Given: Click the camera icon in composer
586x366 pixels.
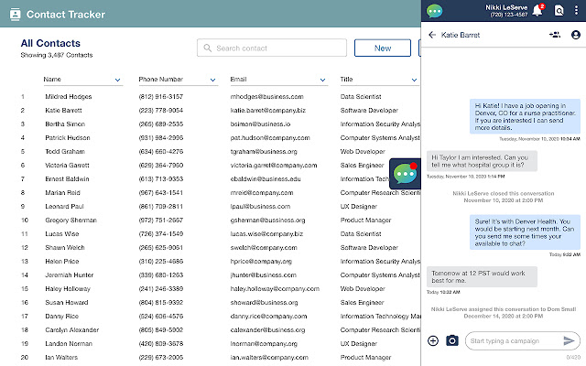Looking at the screenshot, I should click(451, 340).
